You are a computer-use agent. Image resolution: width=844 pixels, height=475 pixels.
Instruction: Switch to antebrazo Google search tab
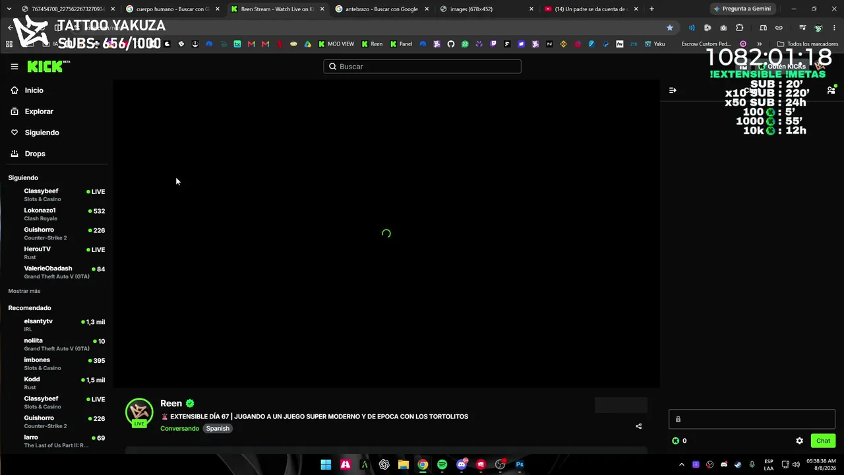coord(382,9)
